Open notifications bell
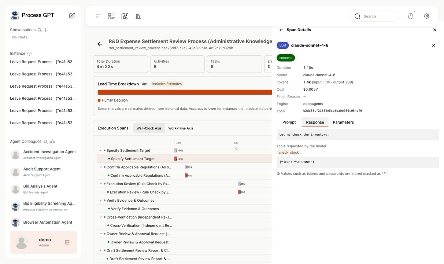The image size is (444, 264). (x=411, y=16)
